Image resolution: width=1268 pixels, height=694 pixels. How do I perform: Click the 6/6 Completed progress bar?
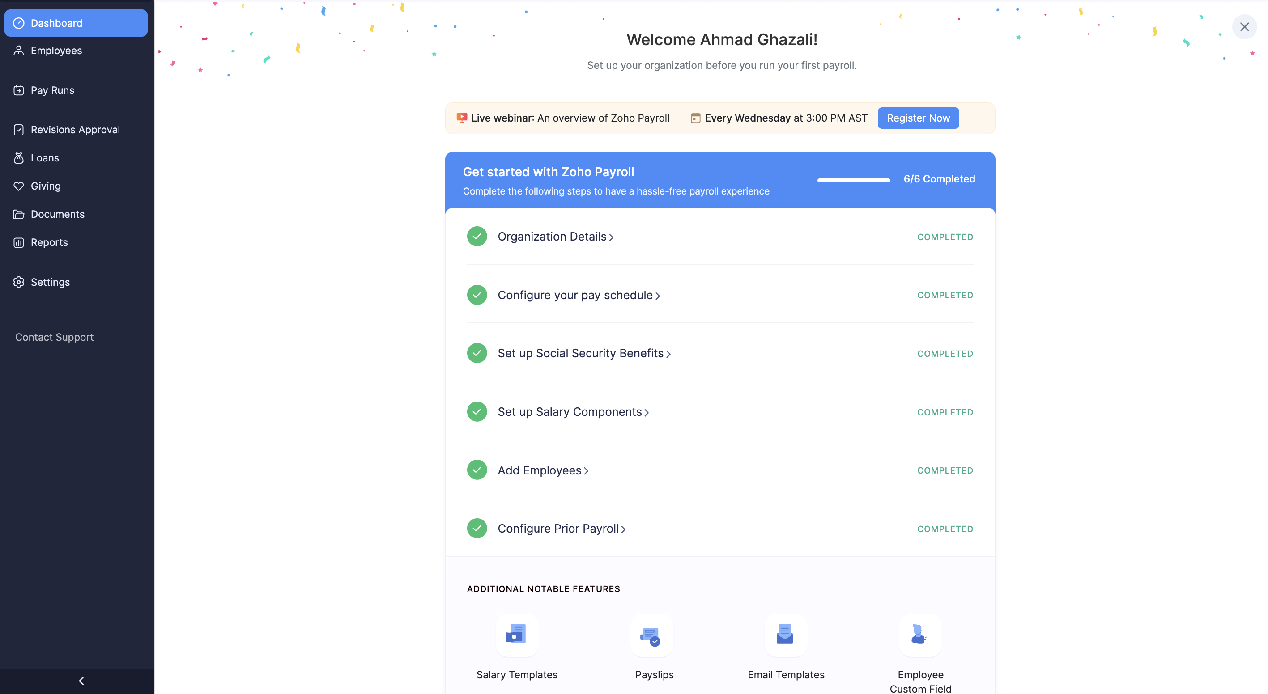pos(853,180)
